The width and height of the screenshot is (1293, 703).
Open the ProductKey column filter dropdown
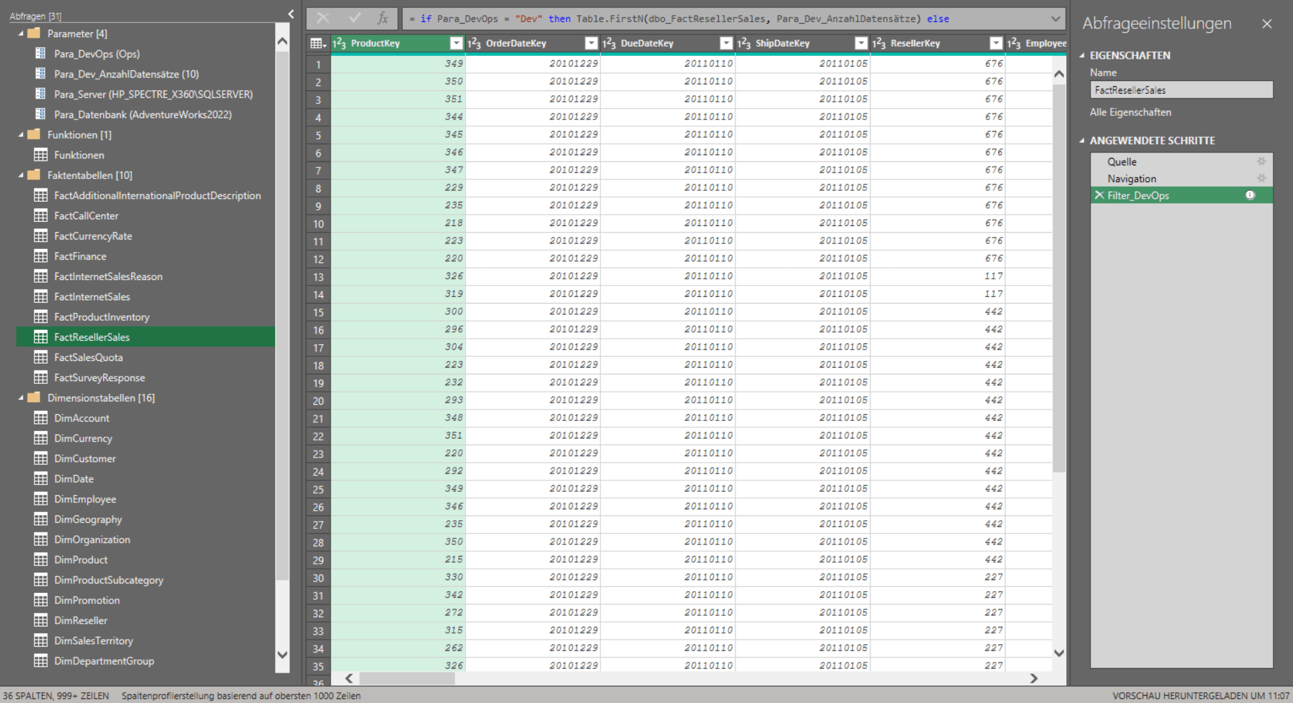point(456,43)
